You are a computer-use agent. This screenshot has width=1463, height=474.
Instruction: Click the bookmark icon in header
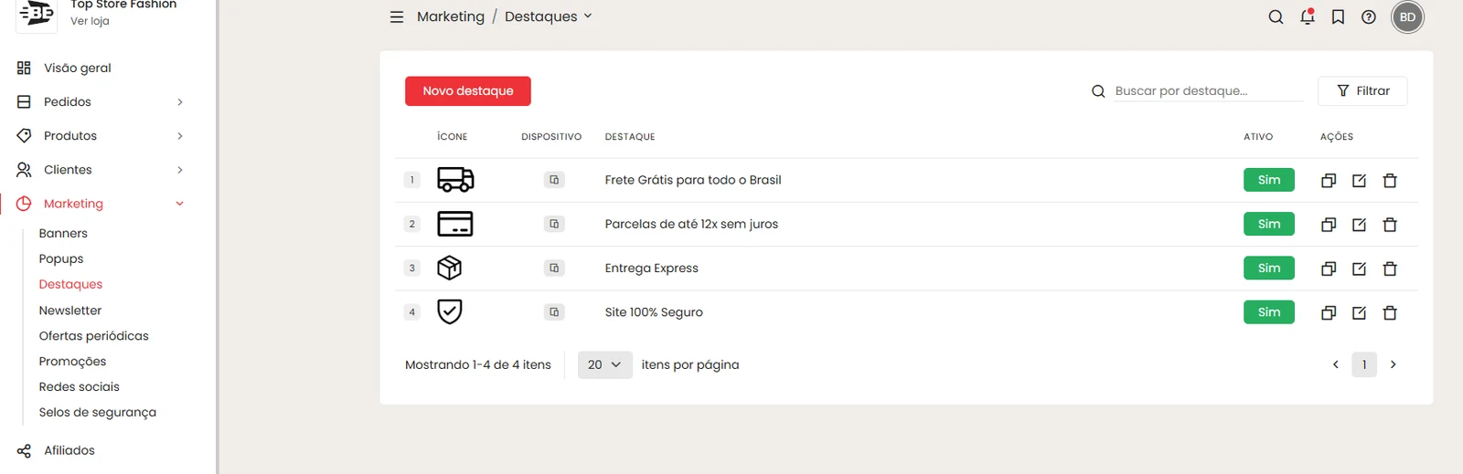click(x=1338, y=16)
